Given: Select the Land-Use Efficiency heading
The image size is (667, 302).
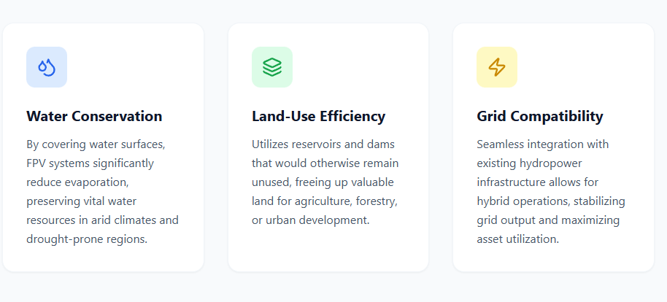Looking at the screenshot, I should coord(318,116).
